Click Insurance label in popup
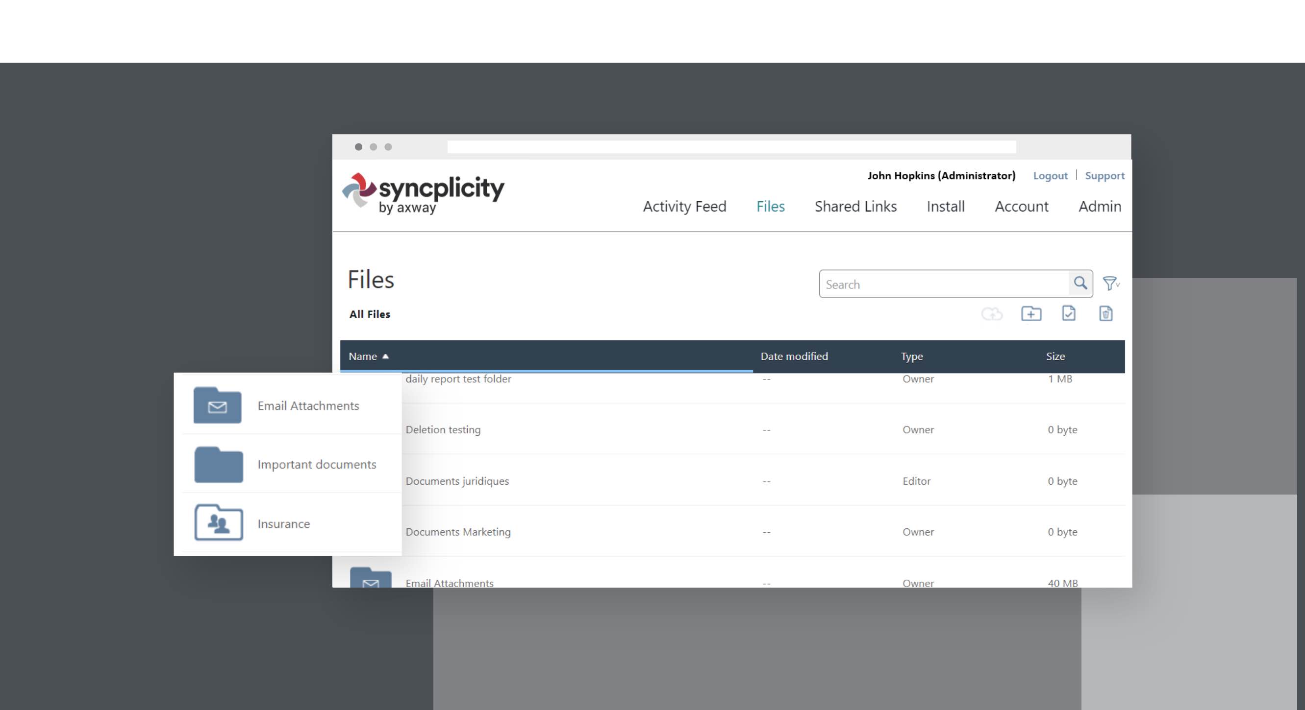1305x710 pixels. pyautogui.click(x=284, y=524)
